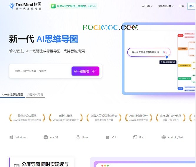Click the TreeMind cactus logo icon
The image size is (196, 167).
tap(12, 6)
